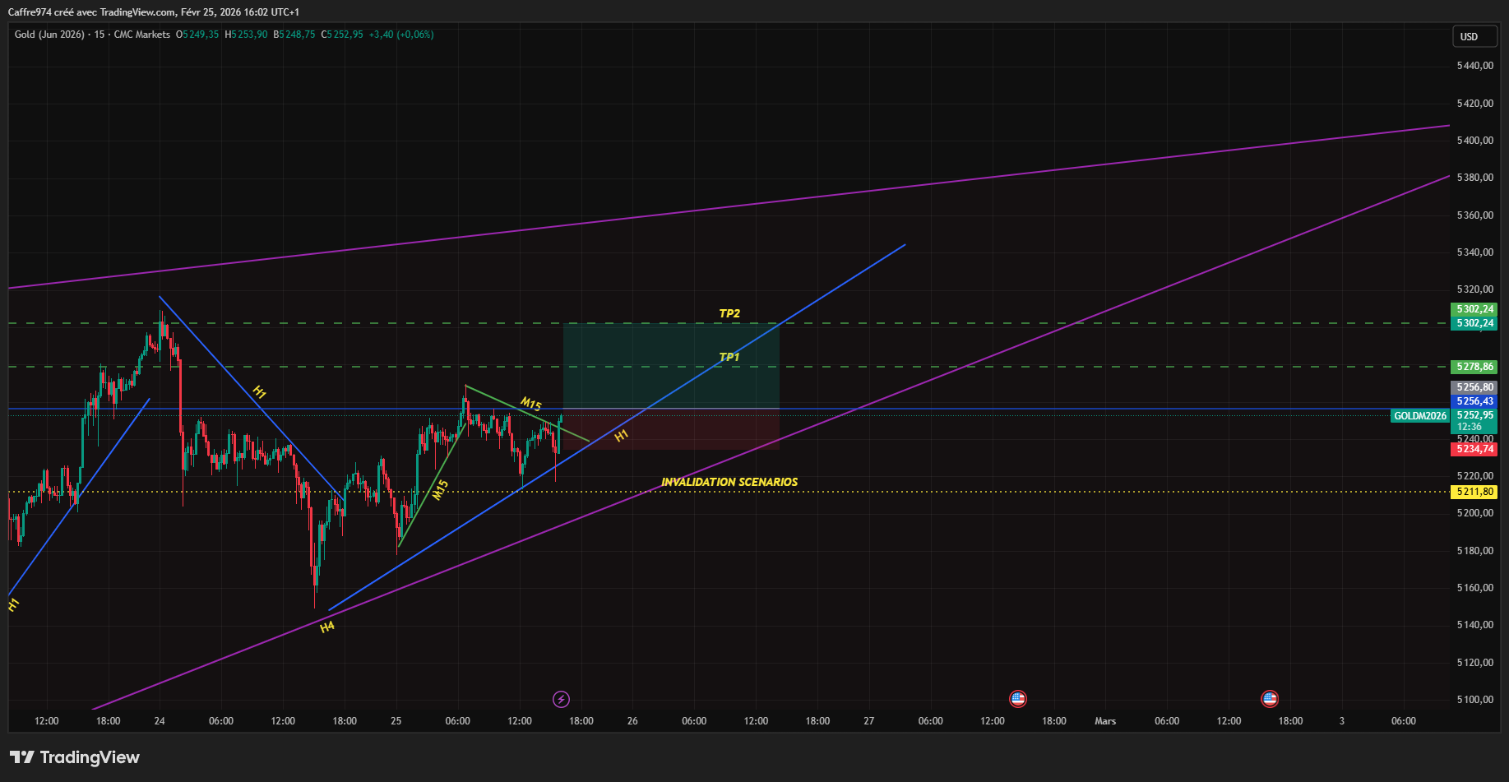Screen dimensions: 1509x782
Task: Click the 5211,80 yellow price label
Action: tap(1474, 492)
